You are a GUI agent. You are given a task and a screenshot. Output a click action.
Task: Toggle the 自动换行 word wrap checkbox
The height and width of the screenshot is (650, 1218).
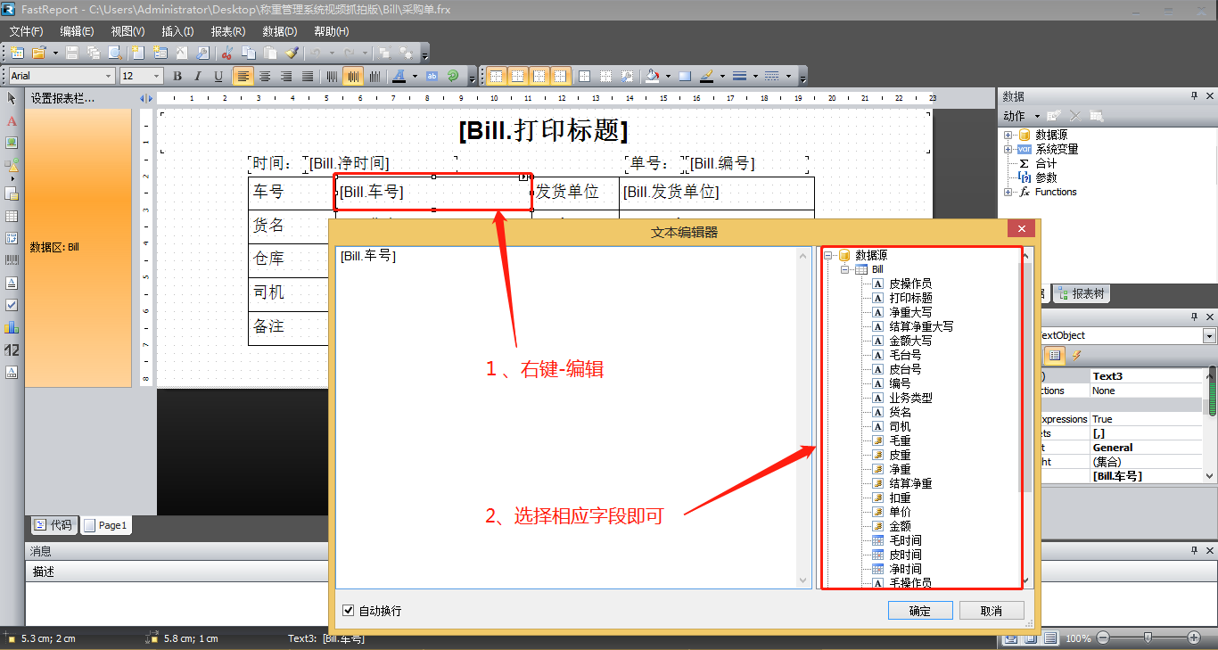tap(349, 611)
